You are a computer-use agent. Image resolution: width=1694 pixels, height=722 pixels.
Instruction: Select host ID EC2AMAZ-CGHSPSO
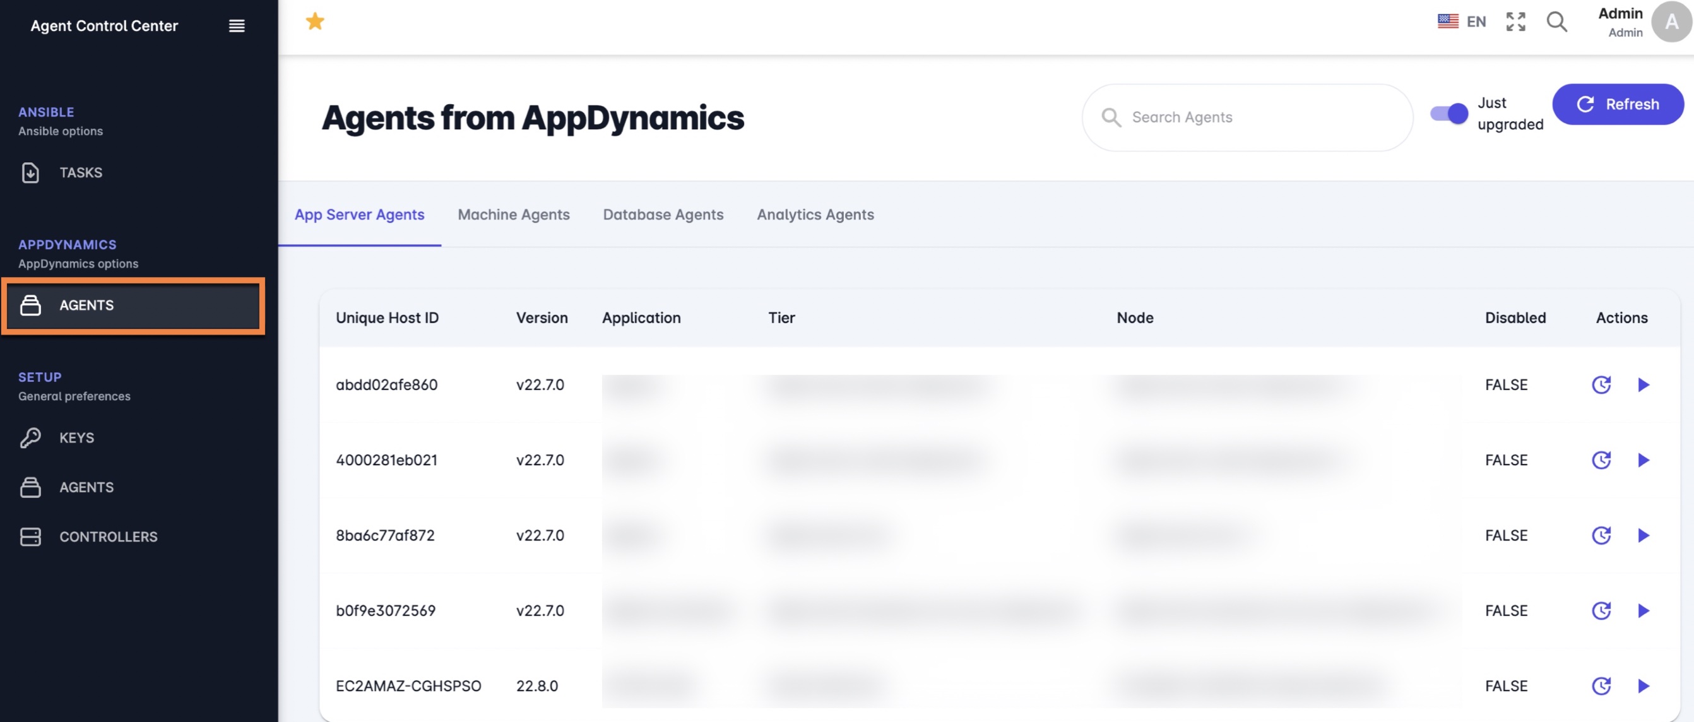tap(408, 686)
